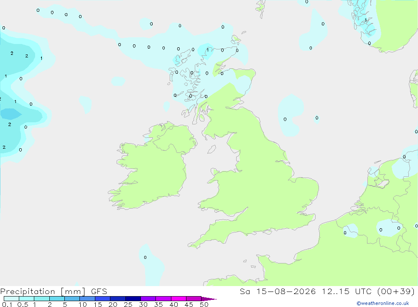This screenshot has width=418, height=307.
Task: Click the "25" legend tick label
Action: click(128, 304)
